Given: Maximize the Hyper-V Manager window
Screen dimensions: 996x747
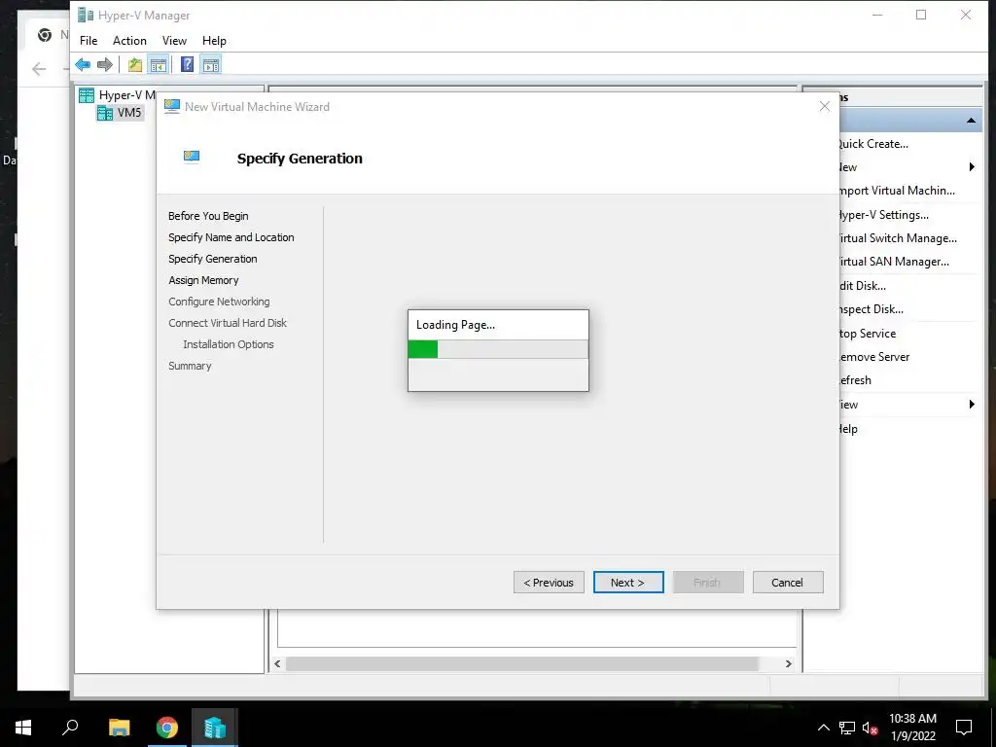Looking at the screenshot, I should [921, 15].
